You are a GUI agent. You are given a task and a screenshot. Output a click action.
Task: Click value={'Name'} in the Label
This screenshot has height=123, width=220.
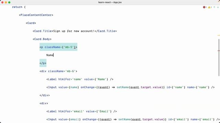(x=96, y=79)
